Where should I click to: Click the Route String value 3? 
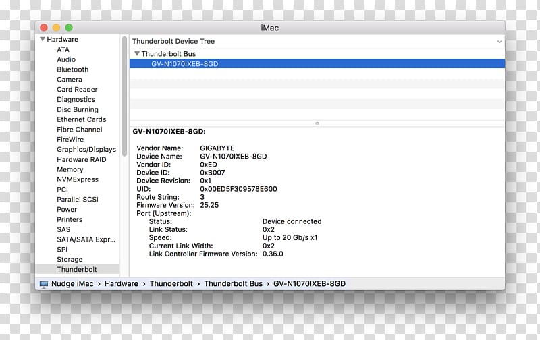pyautogui.click(x=202, y=197)
